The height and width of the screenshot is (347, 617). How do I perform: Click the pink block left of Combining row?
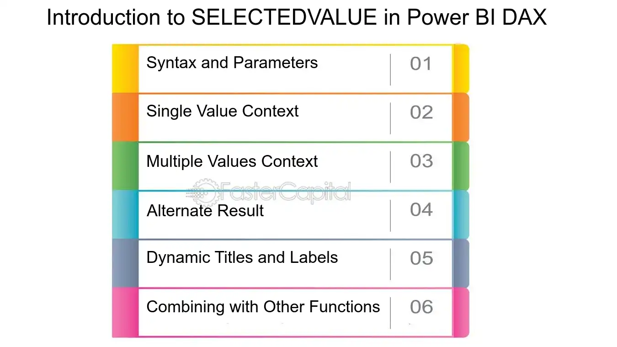point(125,313)
